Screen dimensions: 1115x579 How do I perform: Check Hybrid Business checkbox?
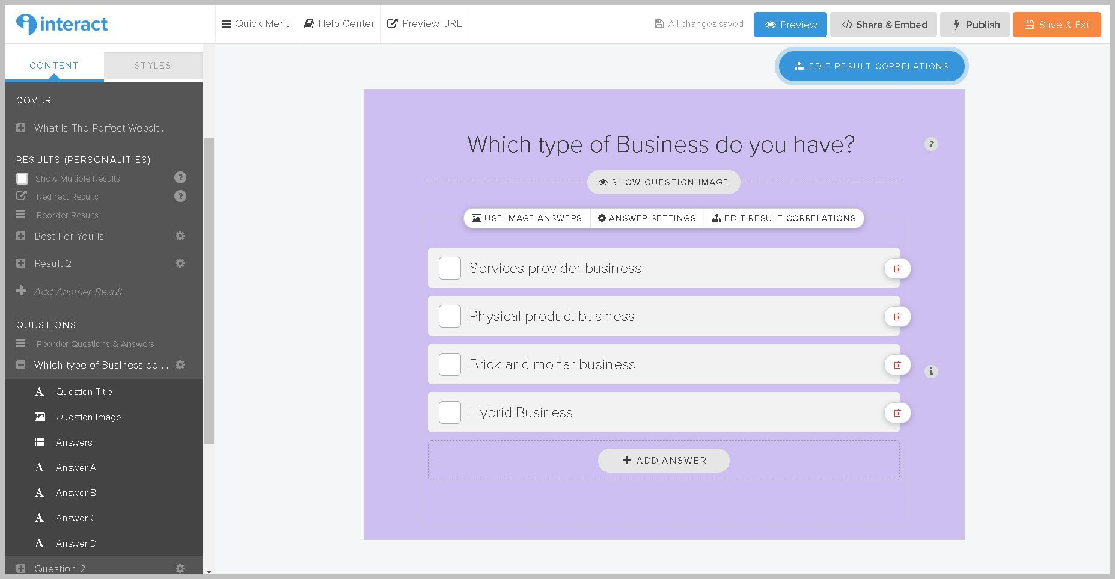click(450, 412)
